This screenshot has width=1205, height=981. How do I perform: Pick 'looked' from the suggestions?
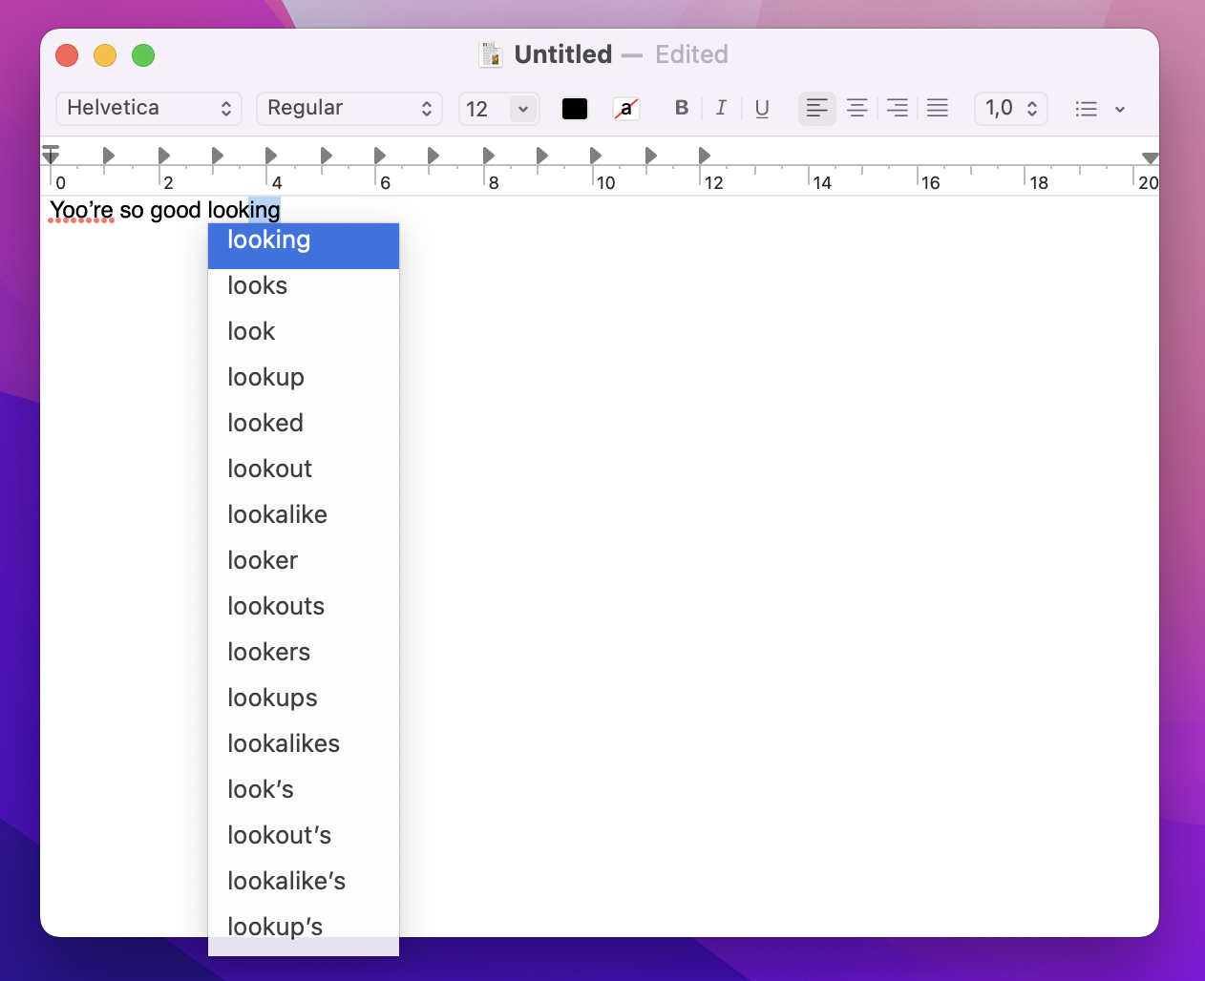(304, 423)
